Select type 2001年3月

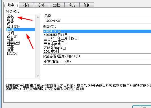[97, 51]
